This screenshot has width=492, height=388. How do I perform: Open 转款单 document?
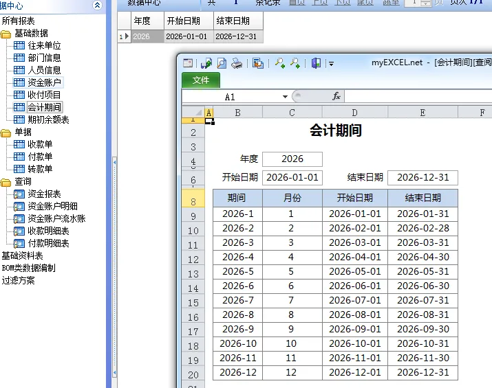click(40, 169)
